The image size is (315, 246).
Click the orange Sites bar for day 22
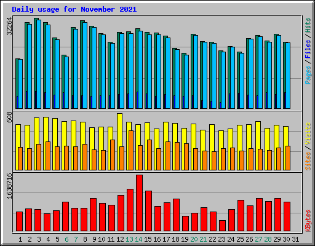click(214, 161)
